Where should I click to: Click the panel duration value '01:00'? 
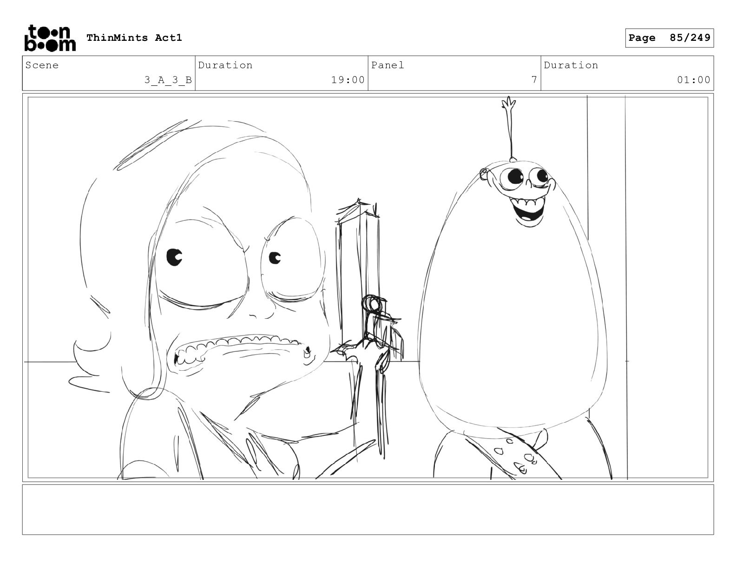694,80
